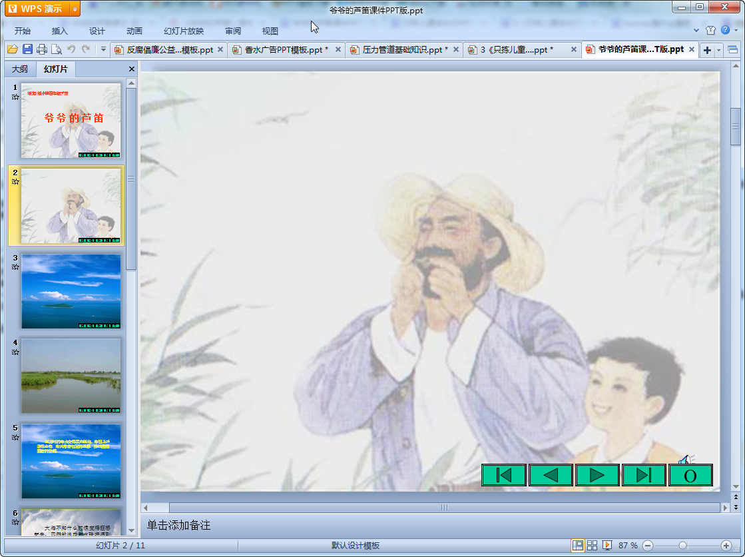Image resolution: width=745 pixels, height=557 pixels.
Task: Open the skin shirt icon
Action: (711, 30)
